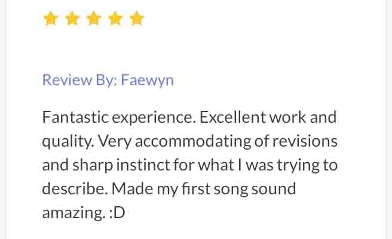Click the word 'revisions' in the review

coord(305,141)
